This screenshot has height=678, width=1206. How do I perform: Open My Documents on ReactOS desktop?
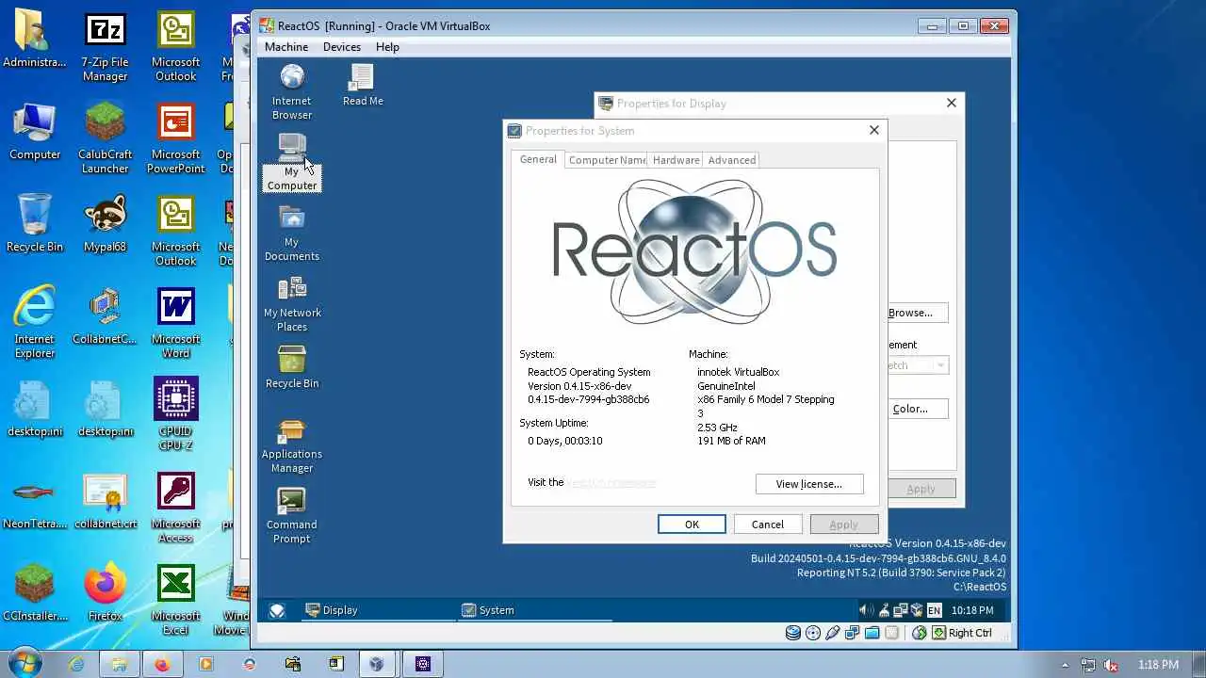click(x=292, y=233)
